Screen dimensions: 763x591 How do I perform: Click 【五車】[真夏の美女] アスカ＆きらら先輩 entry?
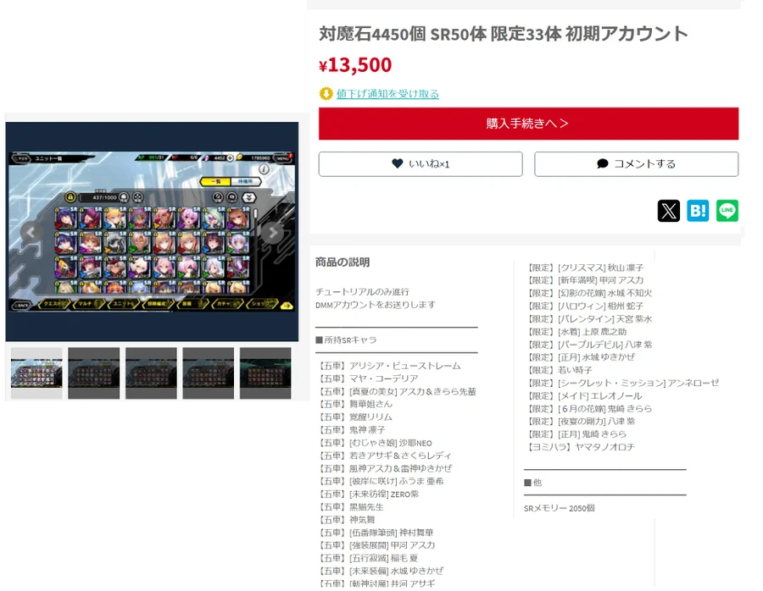point(396,392)
